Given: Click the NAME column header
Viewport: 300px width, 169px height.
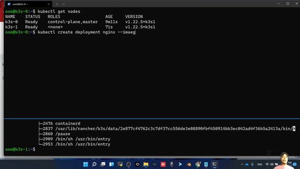Looking at the screenshot, I should [x=10, y=17].
